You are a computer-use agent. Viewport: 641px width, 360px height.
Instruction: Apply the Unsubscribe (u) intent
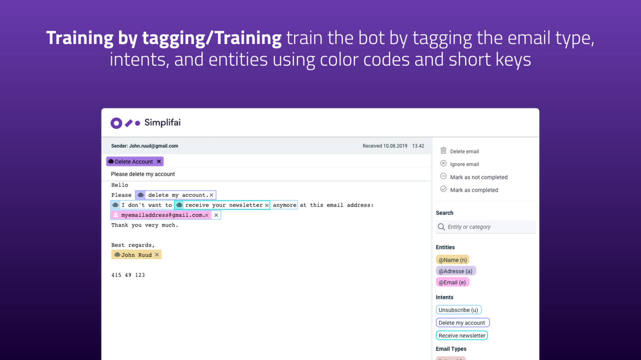(458, 310)
